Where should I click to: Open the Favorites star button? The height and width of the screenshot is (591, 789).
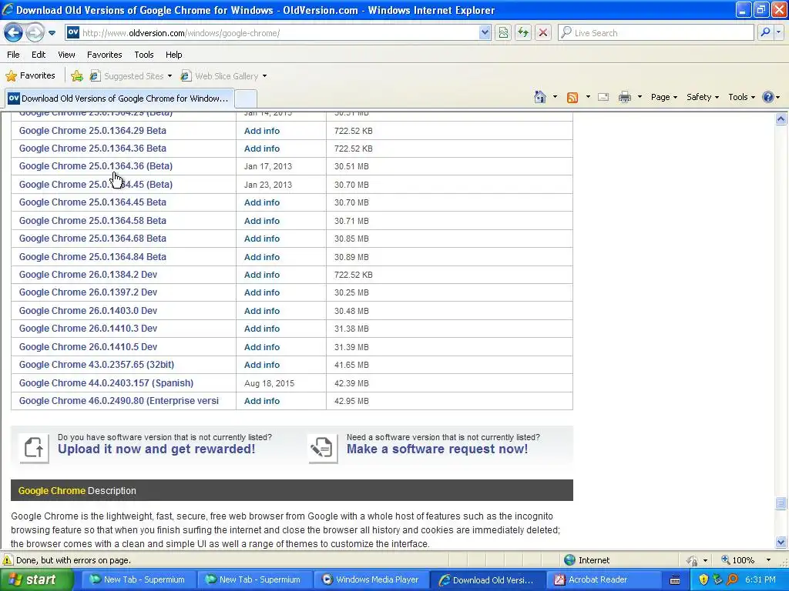[30, 76]
